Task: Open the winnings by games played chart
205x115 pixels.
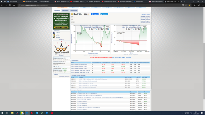Action: coord(90,39)
